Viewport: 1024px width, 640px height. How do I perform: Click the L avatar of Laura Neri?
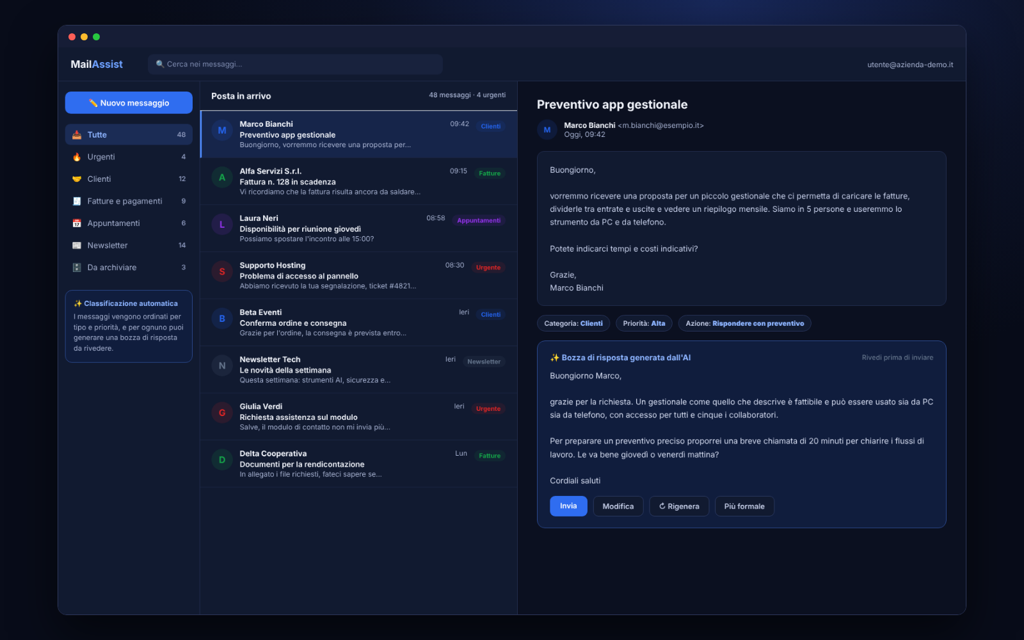[x=222, y=225]
